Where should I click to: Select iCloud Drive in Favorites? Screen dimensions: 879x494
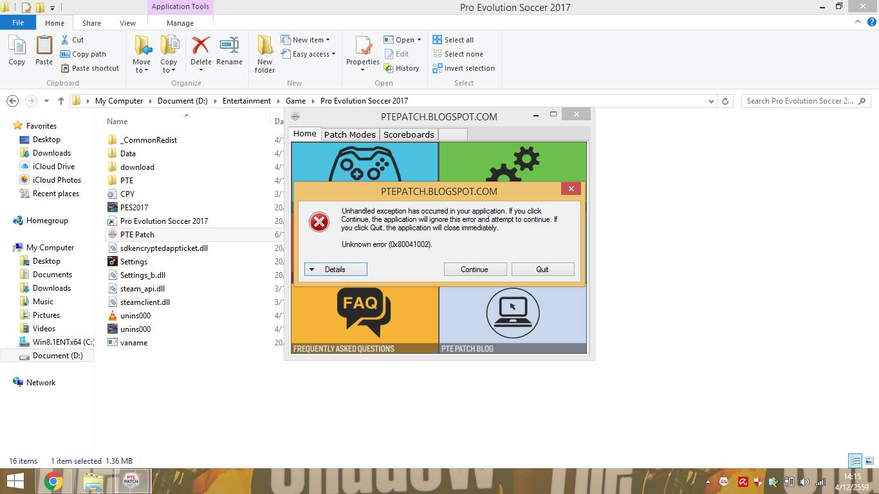53,167
